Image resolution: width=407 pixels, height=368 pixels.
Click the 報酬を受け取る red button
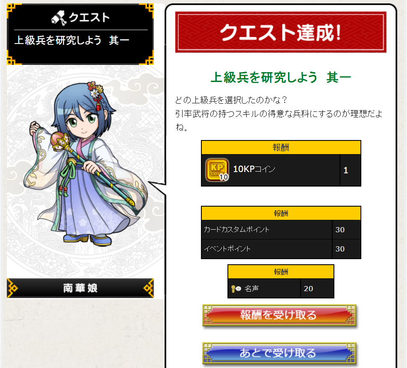[x=279, y=315]
